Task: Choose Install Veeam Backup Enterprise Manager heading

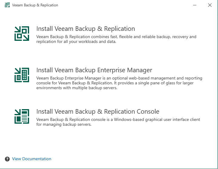Action: tap(94, 70)
